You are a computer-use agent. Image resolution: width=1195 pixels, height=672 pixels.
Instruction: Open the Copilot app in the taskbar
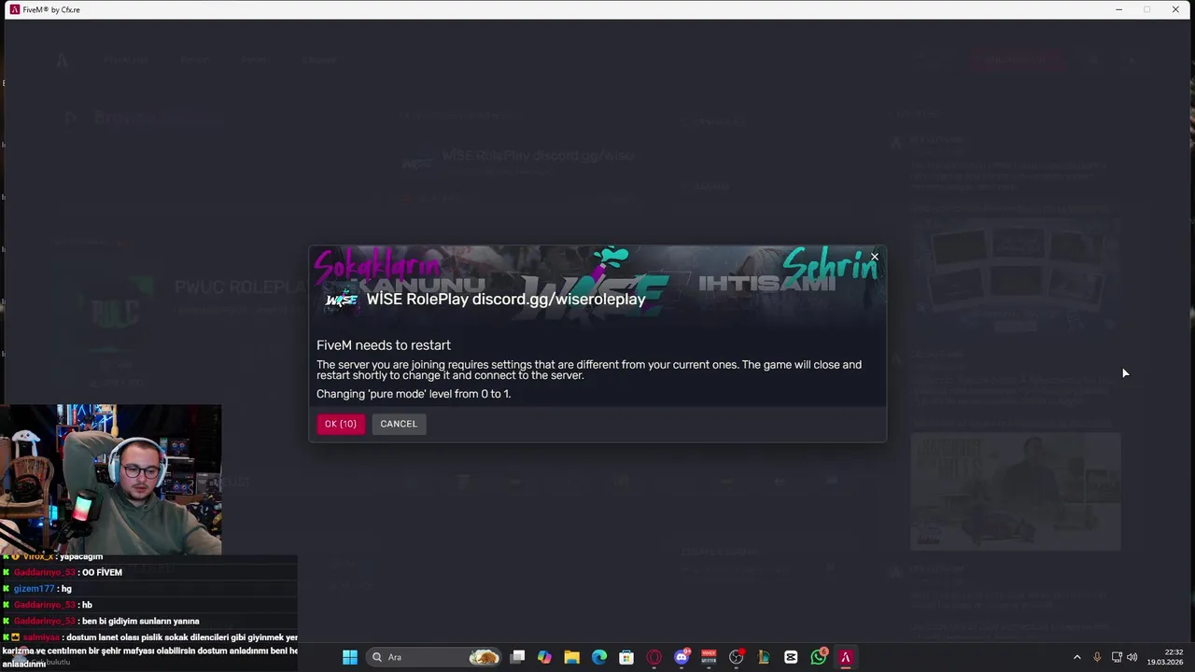pyautogui.click(x=545, y=657)
